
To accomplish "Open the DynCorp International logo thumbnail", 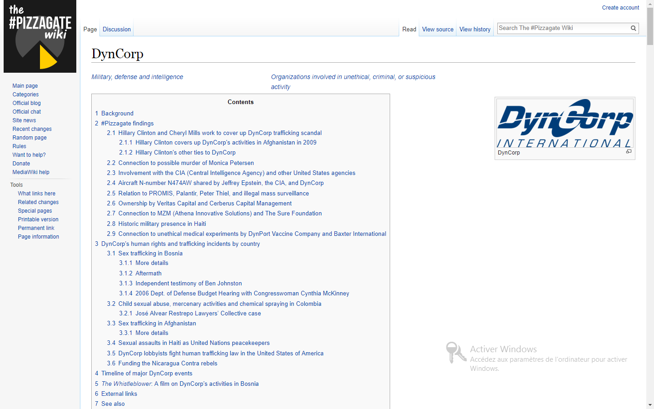I will pyautogui.click(x=565, y=123).
